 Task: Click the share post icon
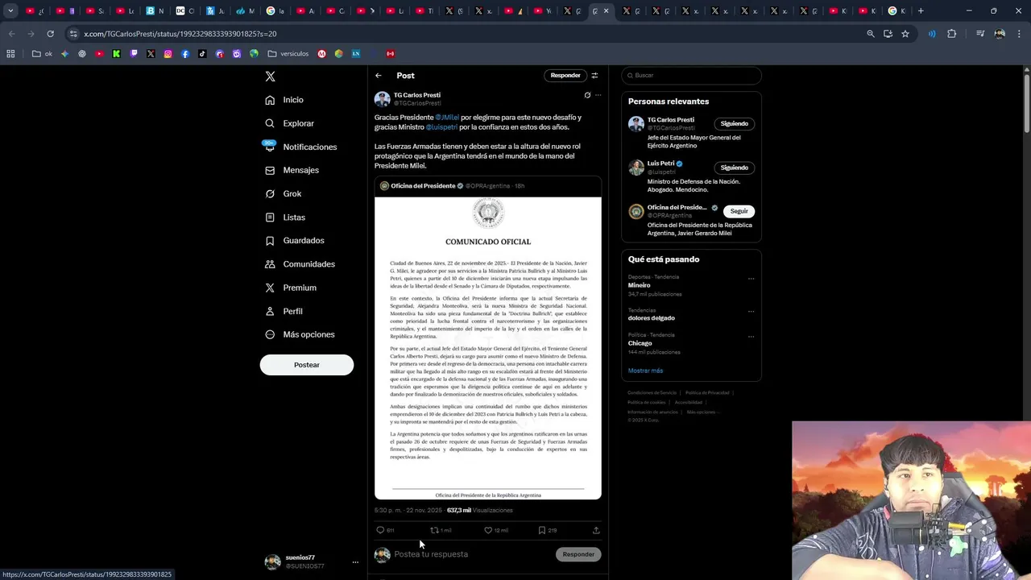click(596, 530)
